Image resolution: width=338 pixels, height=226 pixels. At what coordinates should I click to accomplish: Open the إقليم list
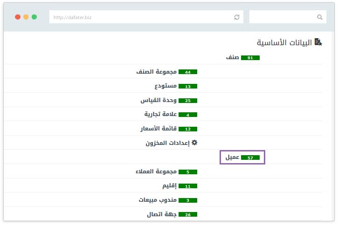click(170, 186)
